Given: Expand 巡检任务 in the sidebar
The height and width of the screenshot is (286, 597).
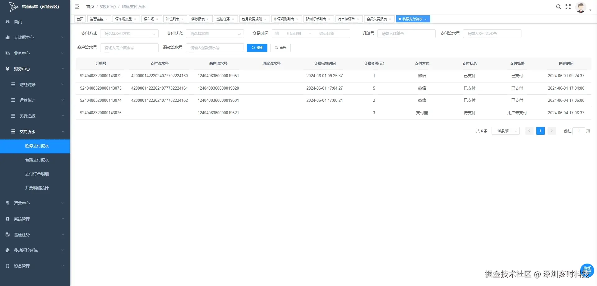Looking at the screenshot, I should [x=35, y=235].
